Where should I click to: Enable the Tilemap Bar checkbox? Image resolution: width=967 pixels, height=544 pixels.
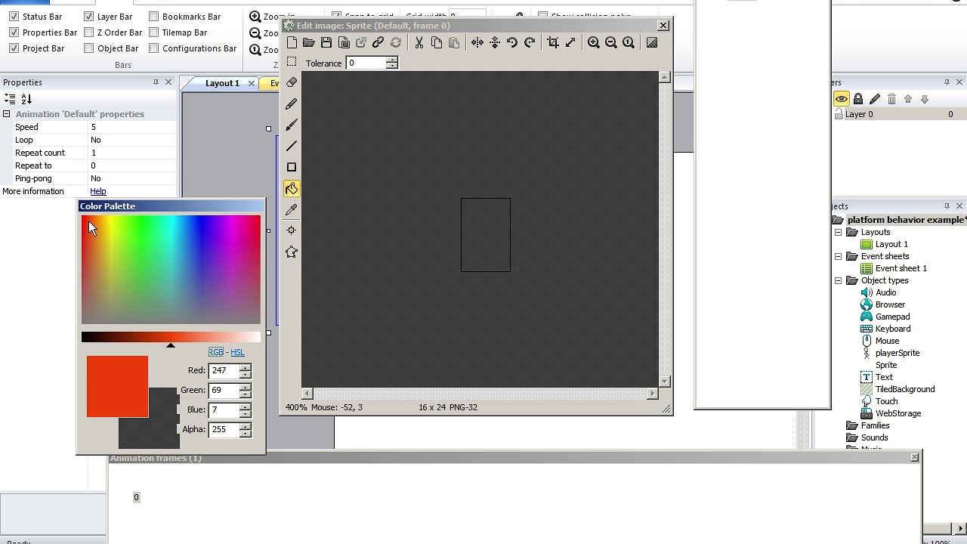pos(154,32)
